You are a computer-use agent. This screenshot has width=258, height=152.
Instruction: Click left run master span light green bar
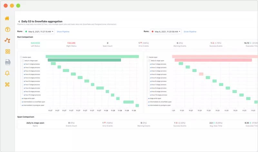[x=92, y=56]
